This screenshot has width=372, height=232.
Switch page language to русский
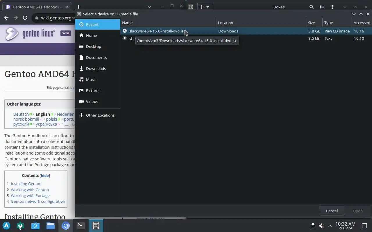tap(21, 124)
